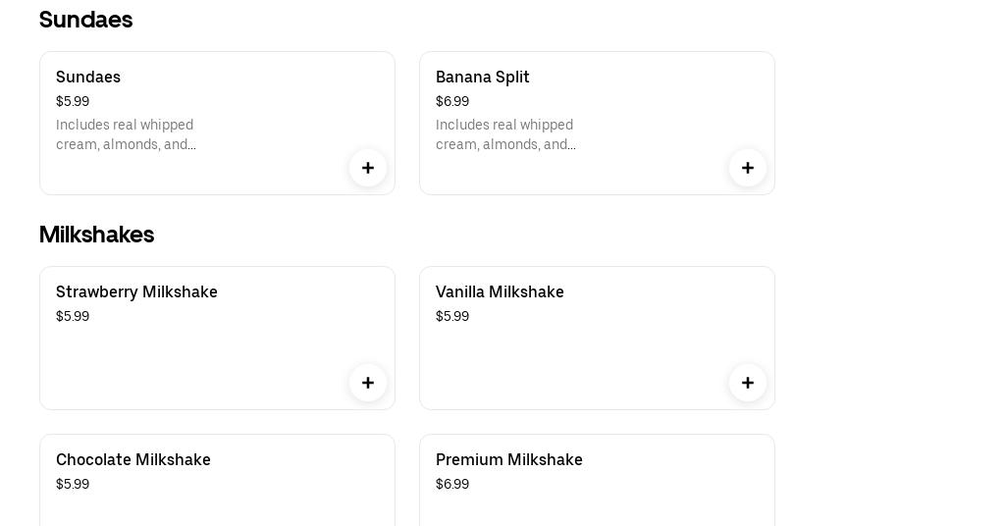This screenshot has width=1005, height=526.
Task: Select the Strawberry Milkshake $5.99 price
Action: pyautogui.click(x=73, y=317)
